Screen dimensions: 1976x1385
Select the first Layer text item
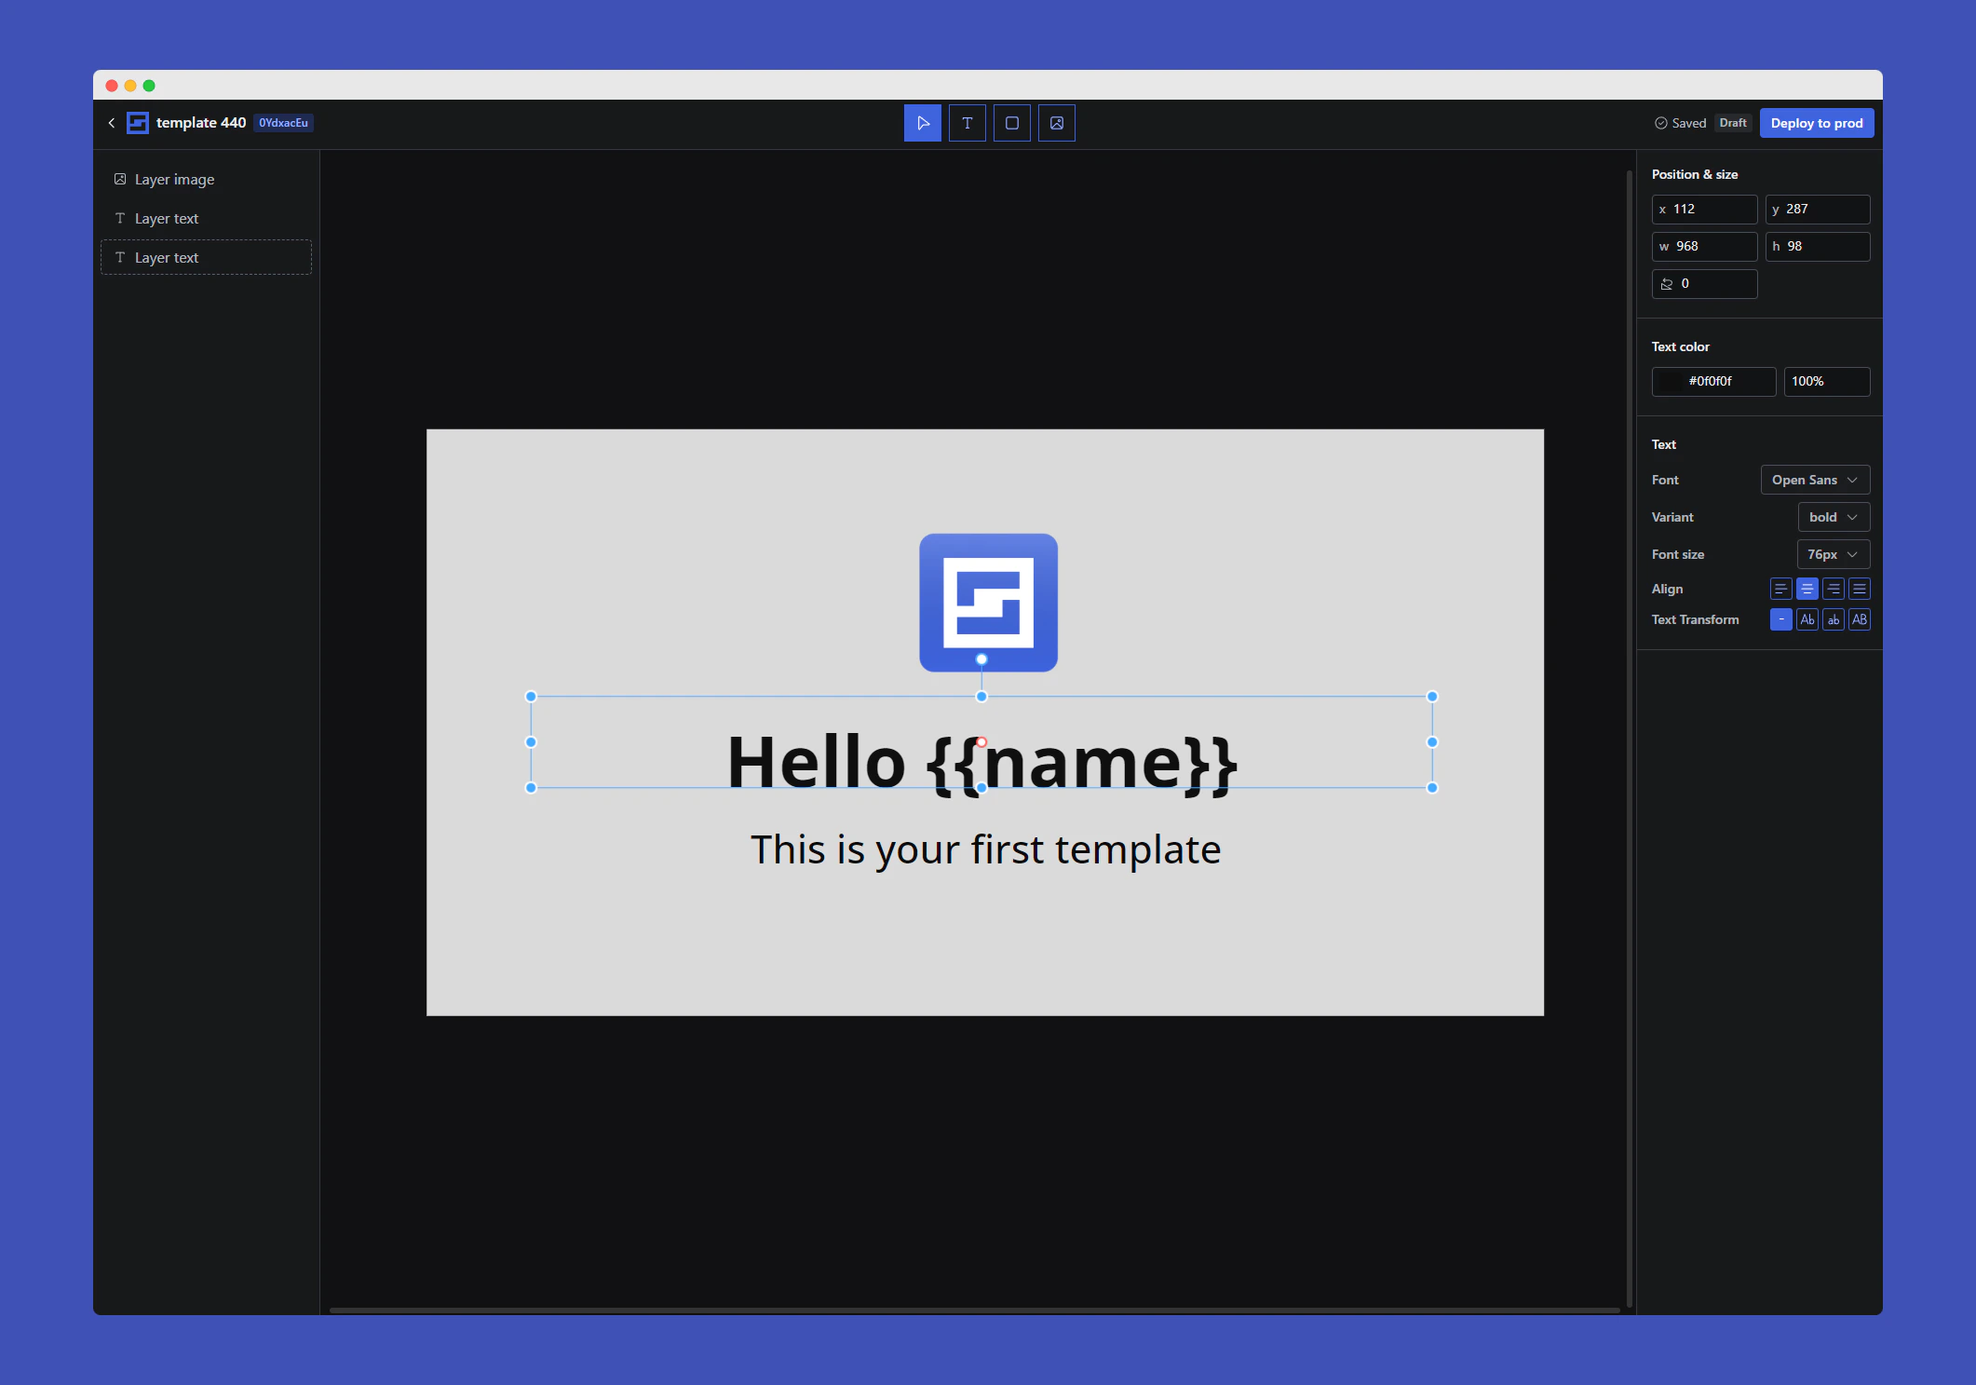[167, 219]
